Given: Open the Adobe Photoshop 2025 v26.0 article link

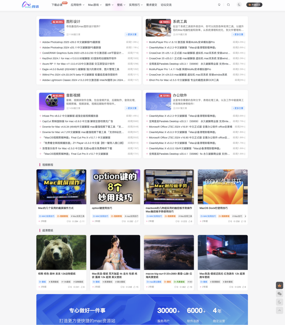Looking at the screenshot, I should [x=71, y=42].
